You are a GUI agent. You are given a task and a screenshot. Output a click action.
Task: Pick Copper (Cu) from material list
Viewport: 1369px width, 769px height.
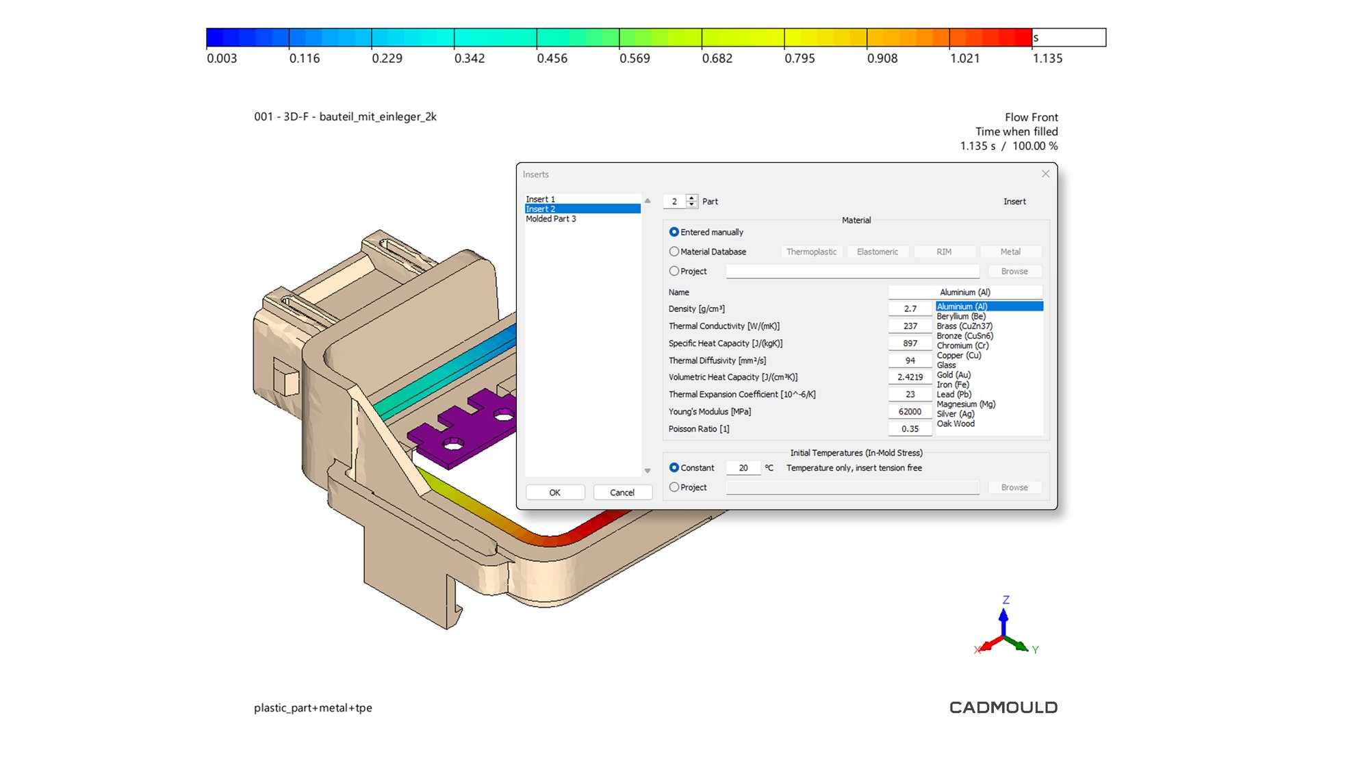coord(959,355)
